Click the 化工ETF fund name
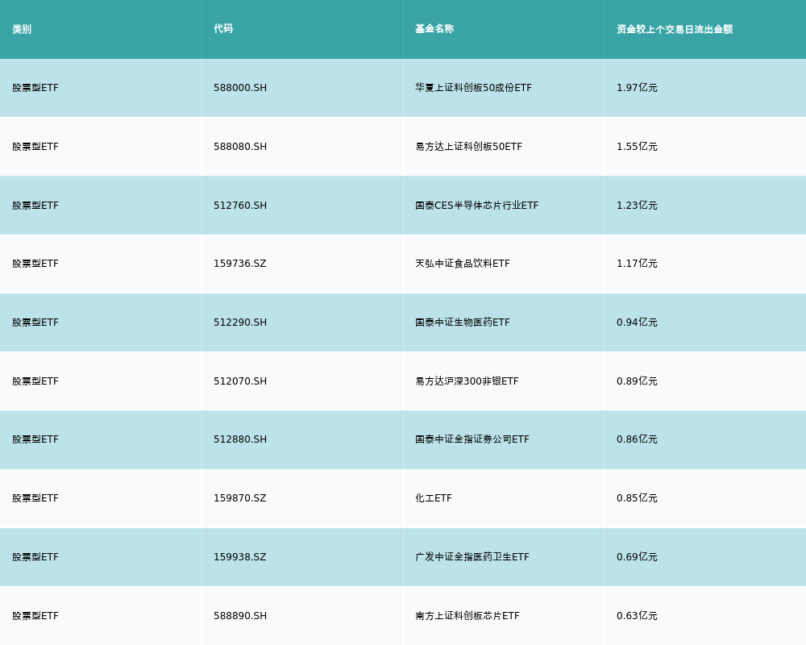This screenshot has width=806, height=645. click(433, 498)
